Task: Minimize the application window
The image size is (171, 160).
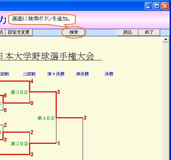Action: click(148, 6)
